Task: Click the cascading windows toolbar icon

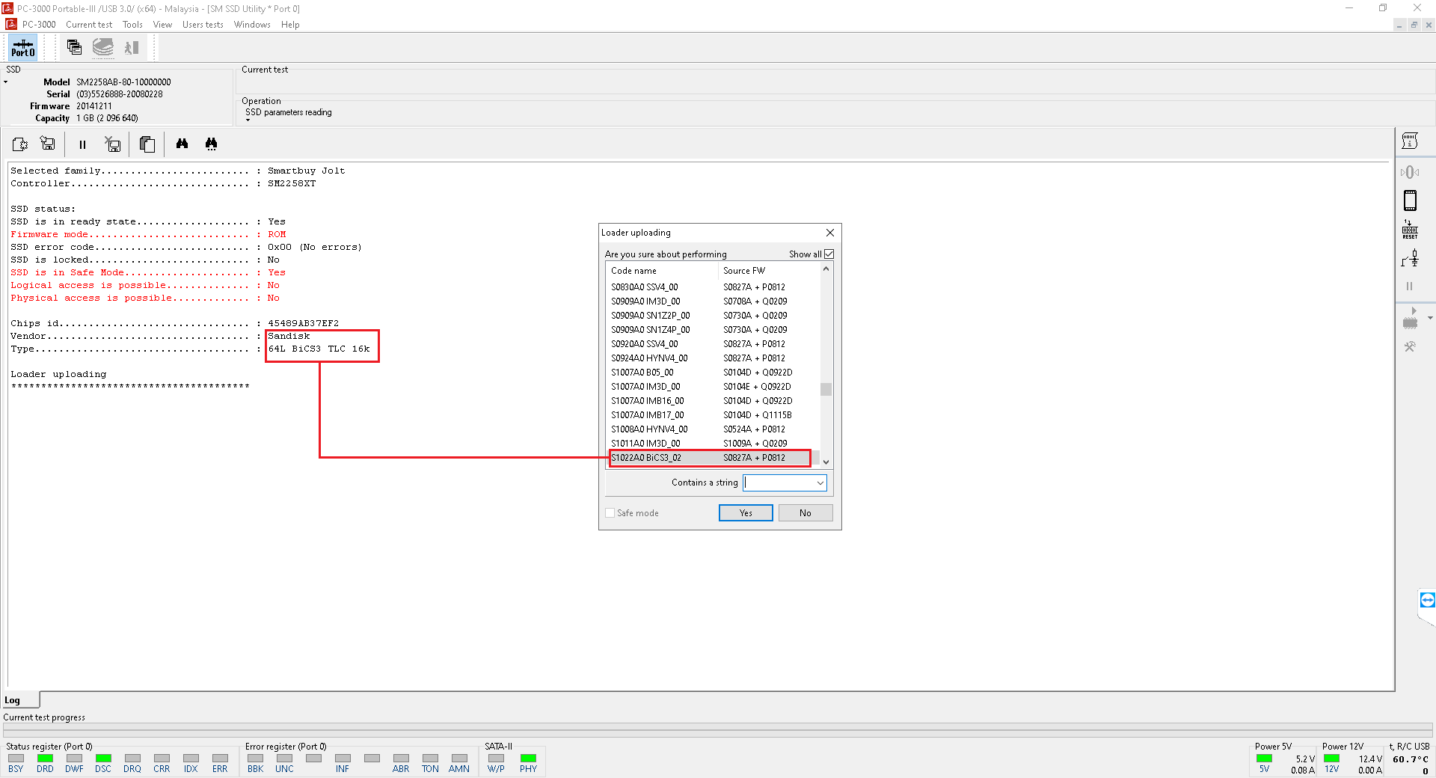Action: point(74,48)
